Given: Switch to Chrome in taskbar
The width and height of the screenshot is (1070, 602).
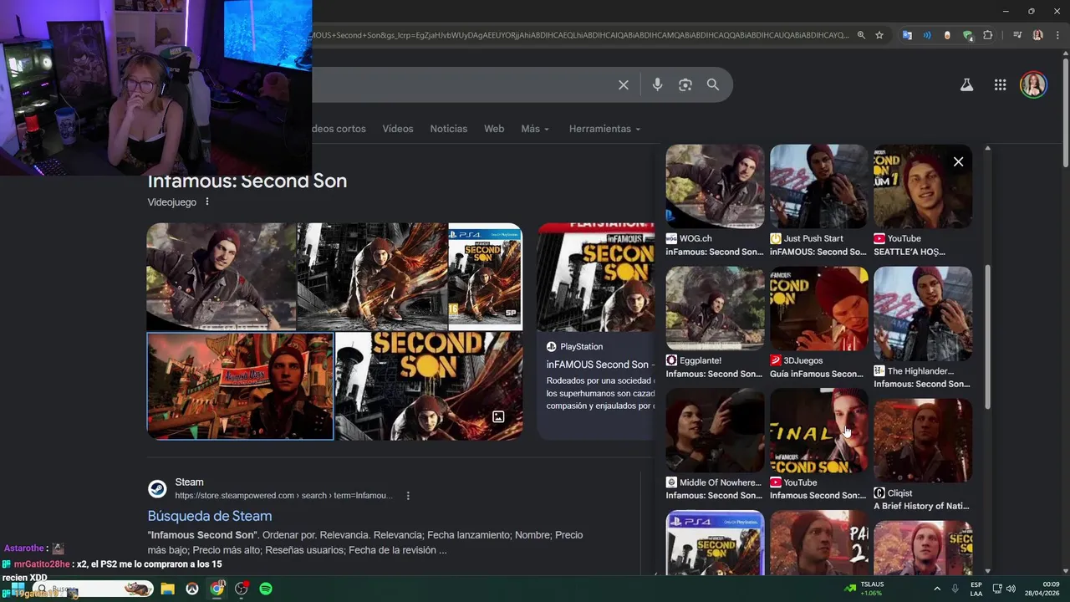Looking at the screenshot, I should pos(217,589).
